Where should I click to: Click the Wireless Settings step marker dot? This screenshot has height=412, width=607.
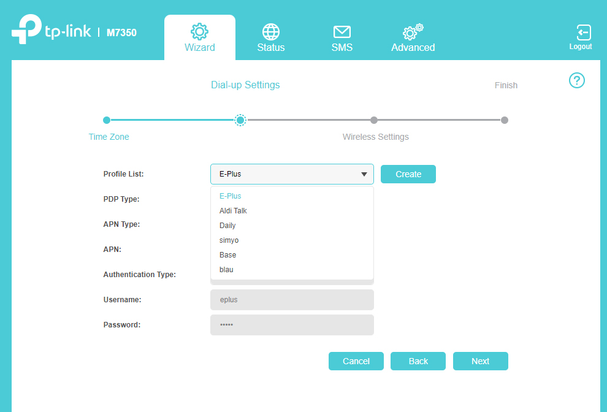tap(373, 120)
